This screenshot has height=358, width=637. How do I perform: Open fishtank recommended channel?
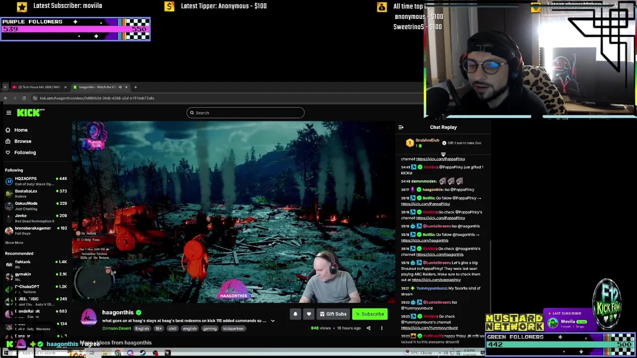pos(36,265)
